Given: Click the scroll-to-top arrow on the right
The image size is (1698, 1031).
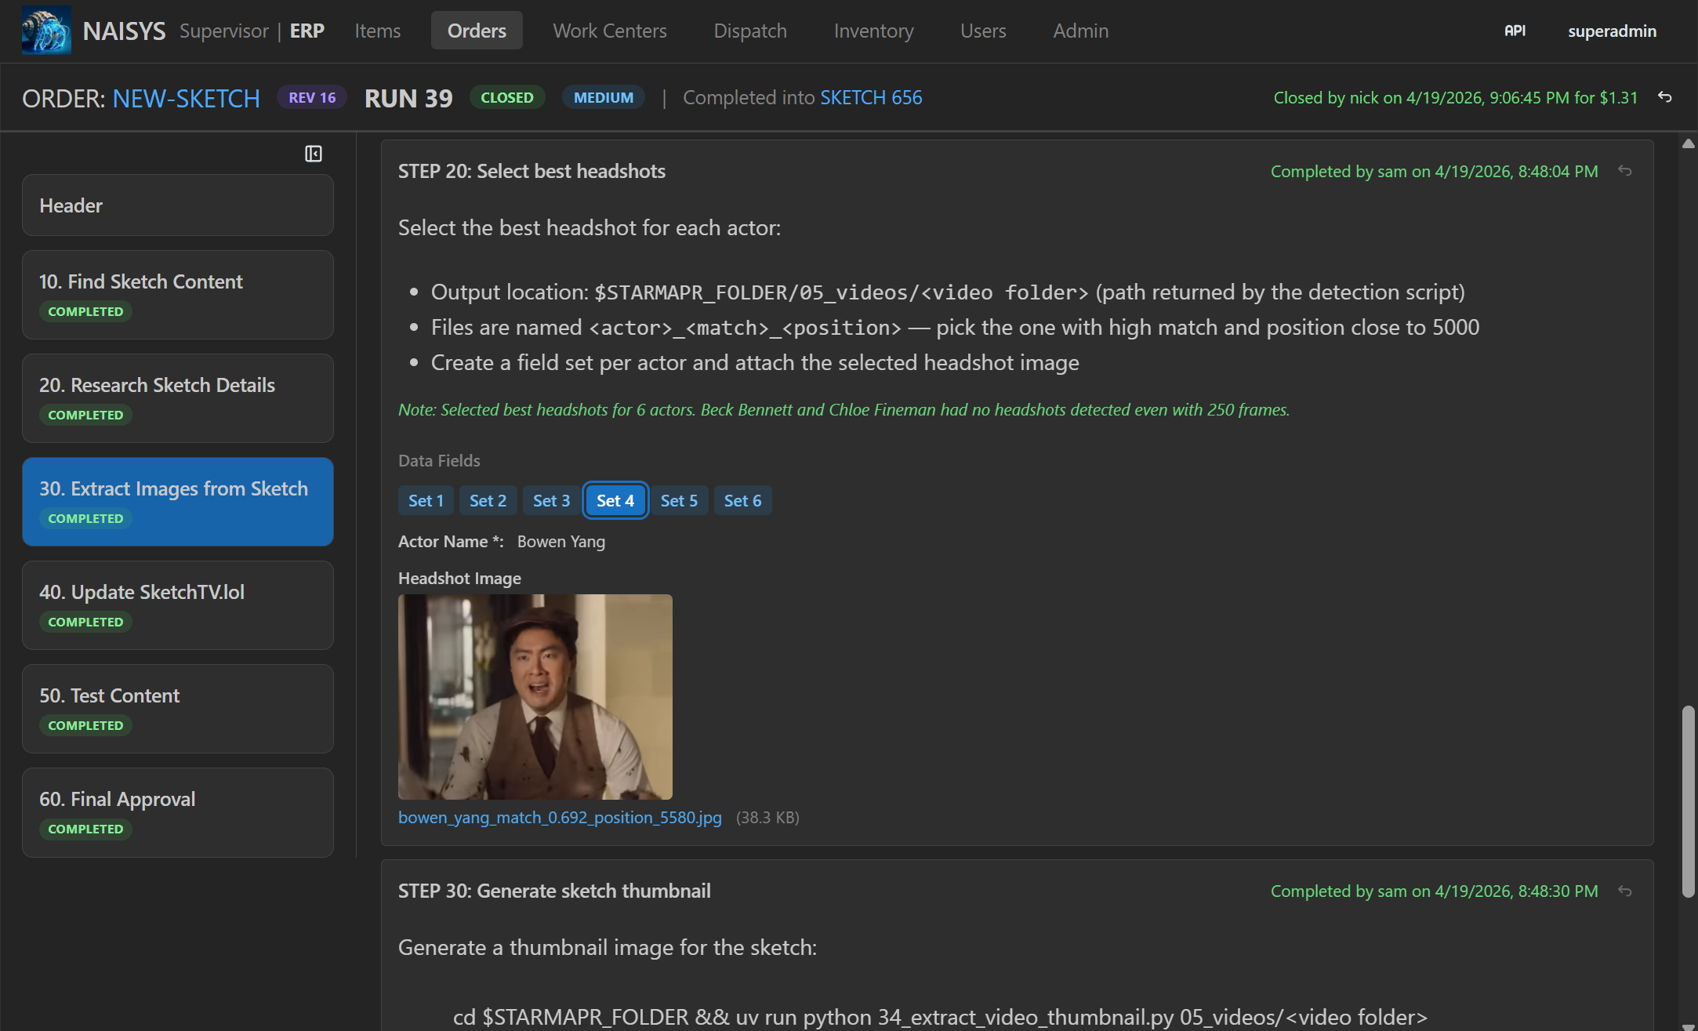Looking at the screenshot, I should coord(1687,143).
